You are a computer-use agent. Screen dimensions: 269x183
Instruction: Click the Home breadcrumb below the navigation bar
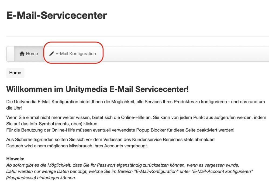tap(15, 73)
